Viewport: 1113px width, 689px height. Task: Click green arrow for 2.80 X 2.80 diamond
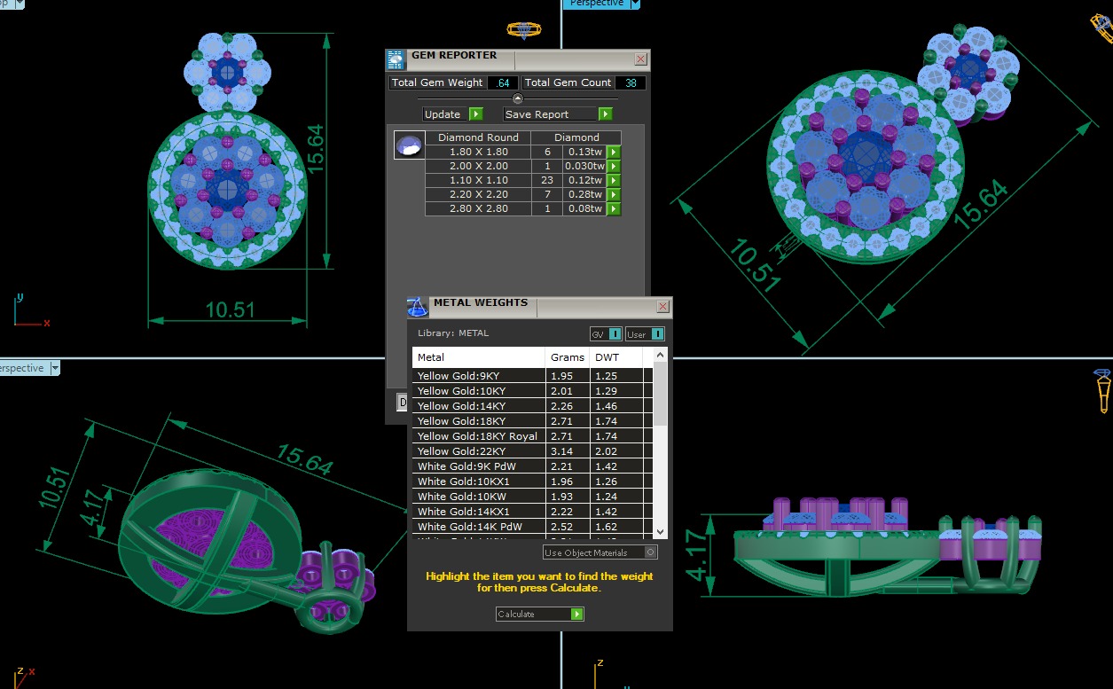point(613,209)
